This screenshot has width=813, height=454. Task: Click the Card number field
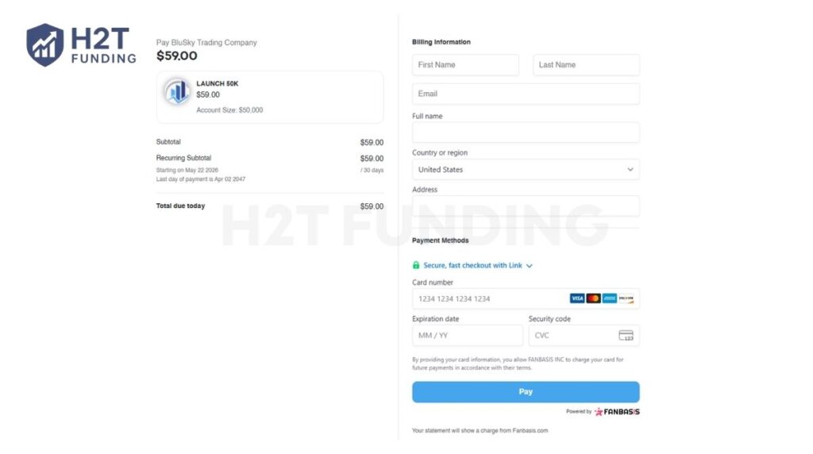point(526,298)
